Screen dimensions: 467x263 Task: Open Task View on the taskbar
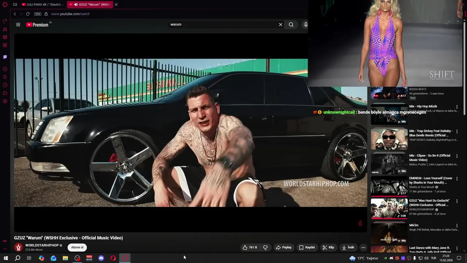pyautogui.click(x=29, y=258)
